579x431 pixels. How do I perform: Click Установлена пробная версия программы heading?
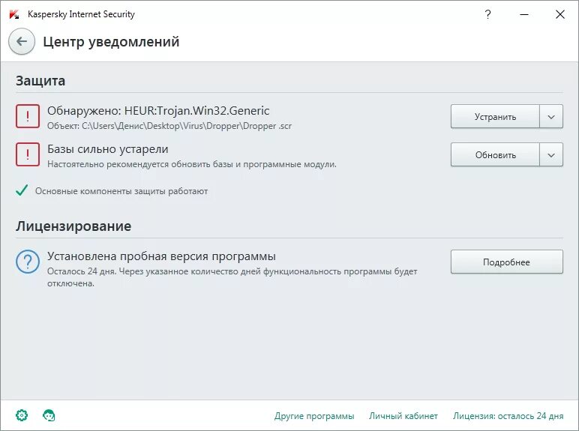pos(161,256)
